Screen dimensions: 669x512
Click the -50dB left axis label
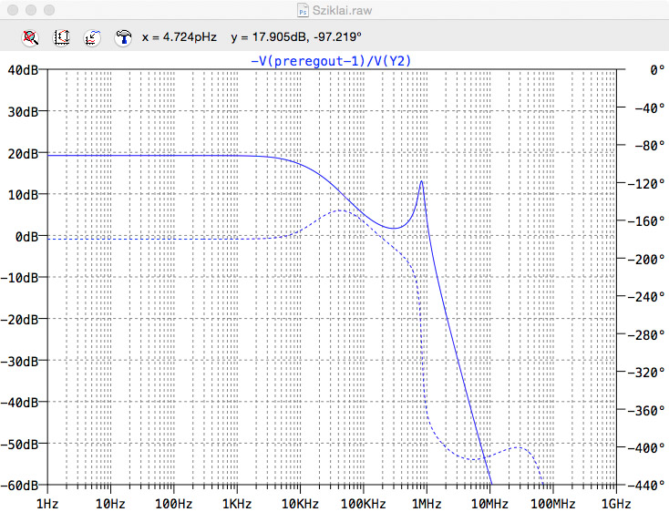(x=20, y=445)
